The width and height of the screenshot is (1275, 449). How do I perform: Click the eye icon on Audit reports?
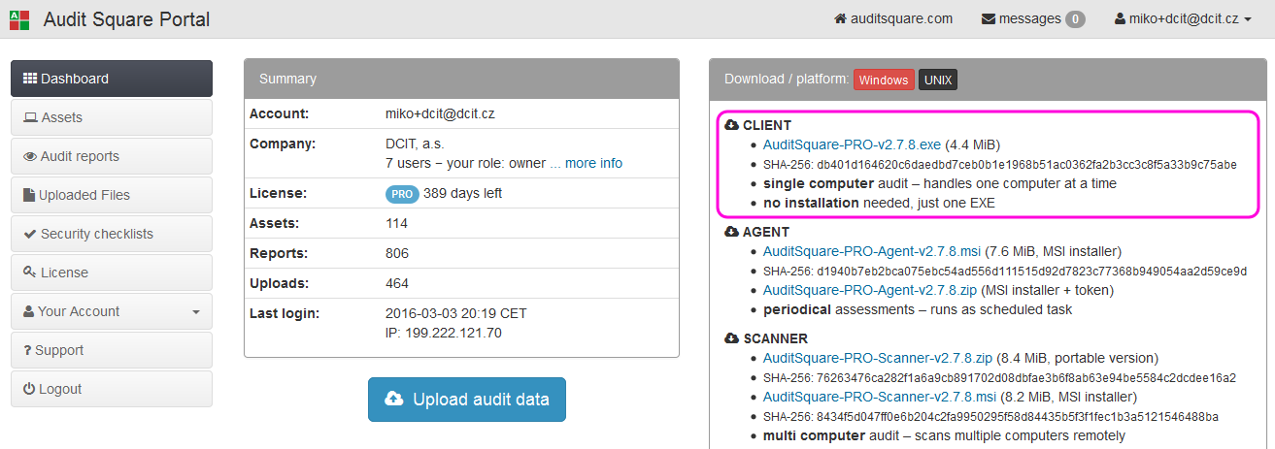click(30, 156)
